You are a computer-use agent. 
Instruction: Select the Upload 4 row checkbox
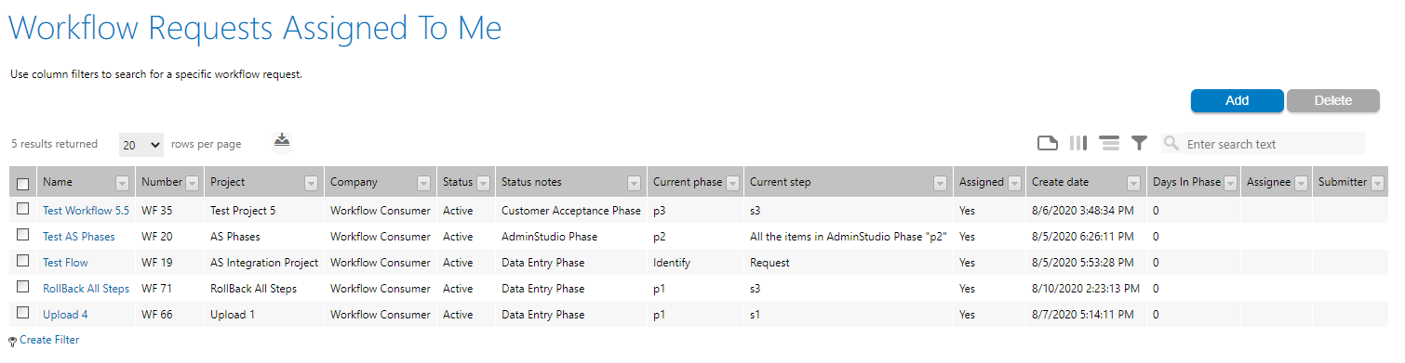coord(23,314)
